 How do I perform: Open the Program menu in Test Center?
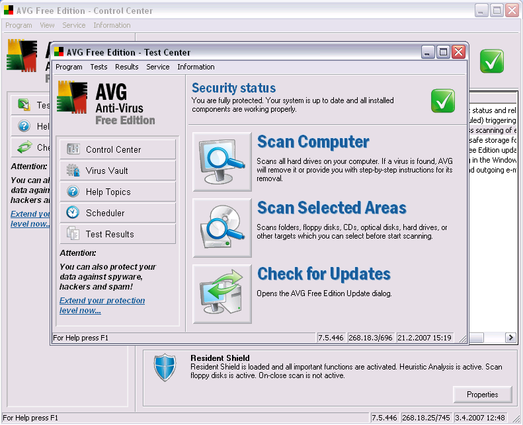pyautogui.click(x=69, y=67)
